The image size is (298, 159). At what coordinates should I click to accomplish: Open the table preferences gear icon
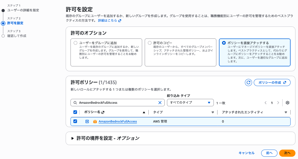pos(287,103)
